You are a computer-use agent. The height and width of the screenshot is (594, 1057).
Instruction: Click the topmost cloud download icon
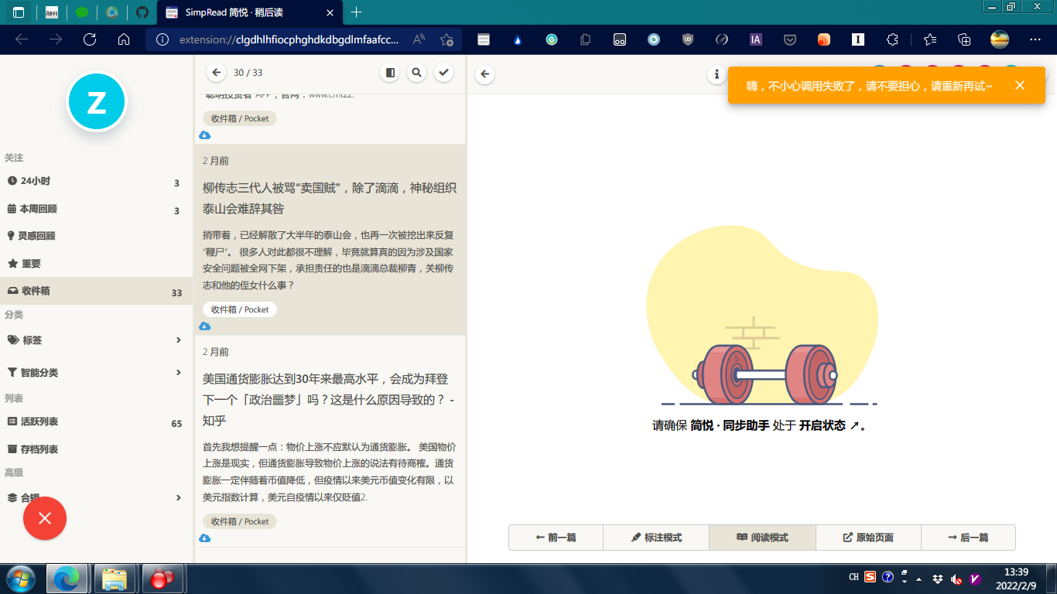204,135
